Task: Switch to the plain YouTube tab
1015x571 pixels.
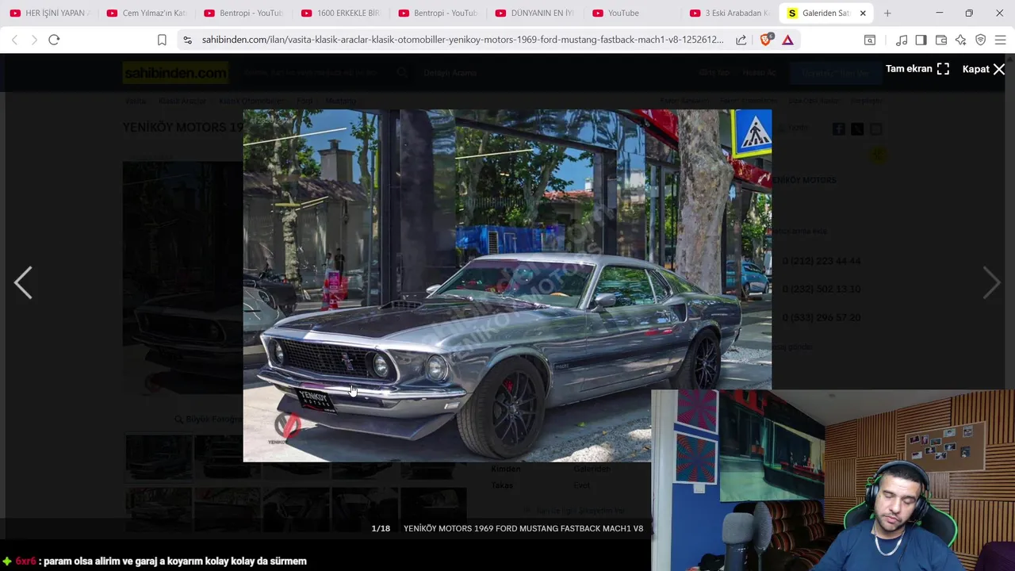Action: 634,13
